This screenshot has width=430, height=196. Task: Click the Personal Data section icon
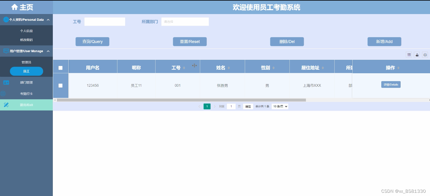(6, 20)
